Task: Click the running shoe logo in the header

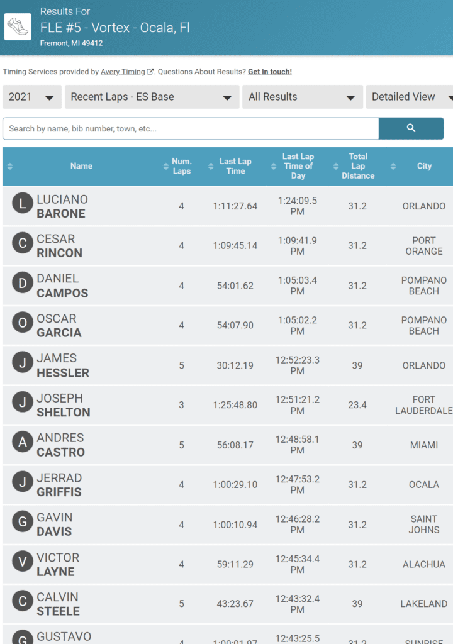Action: pos(17,26)
